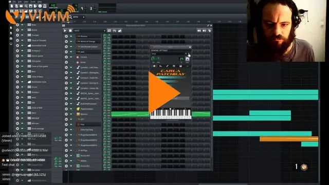Click the first Automation track type icon
The width and height of the screenshot is (329, 185).
[x=29, y=45]
